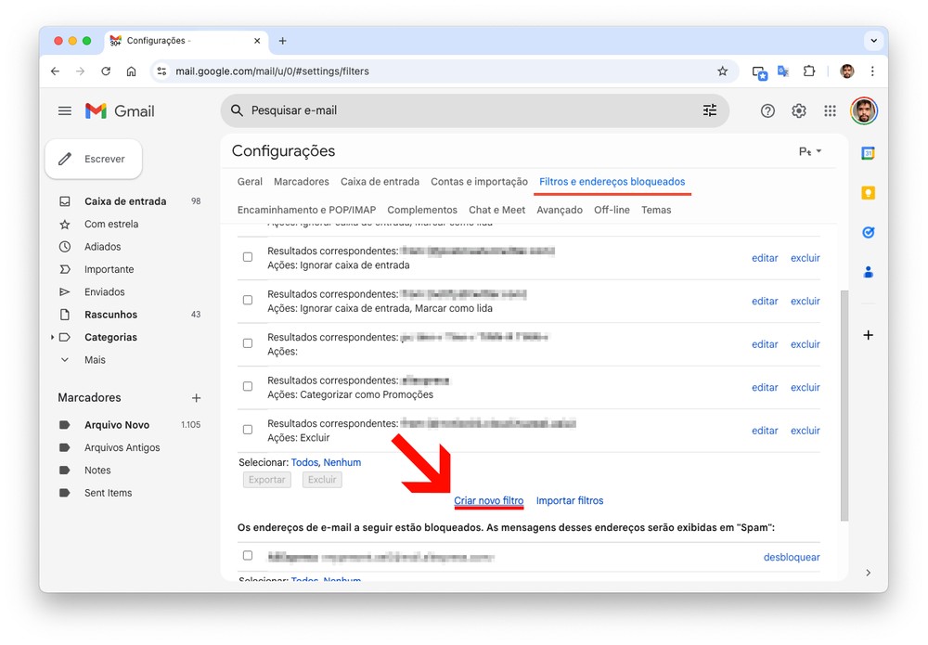Viewport: 928px width, 645px height.
Task: Switch to Contas e importação tab
Action: (x=479, y=182)
